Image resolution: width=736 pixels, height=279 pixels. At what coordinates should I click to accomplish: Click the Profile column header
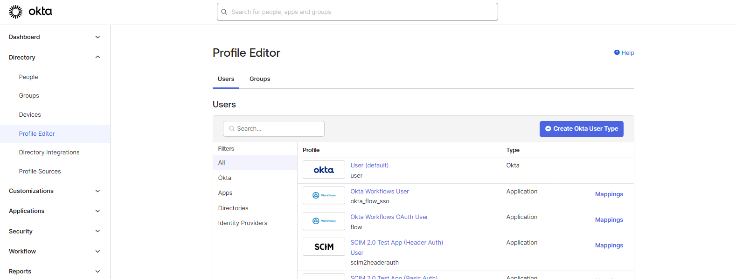coord(311,150)
